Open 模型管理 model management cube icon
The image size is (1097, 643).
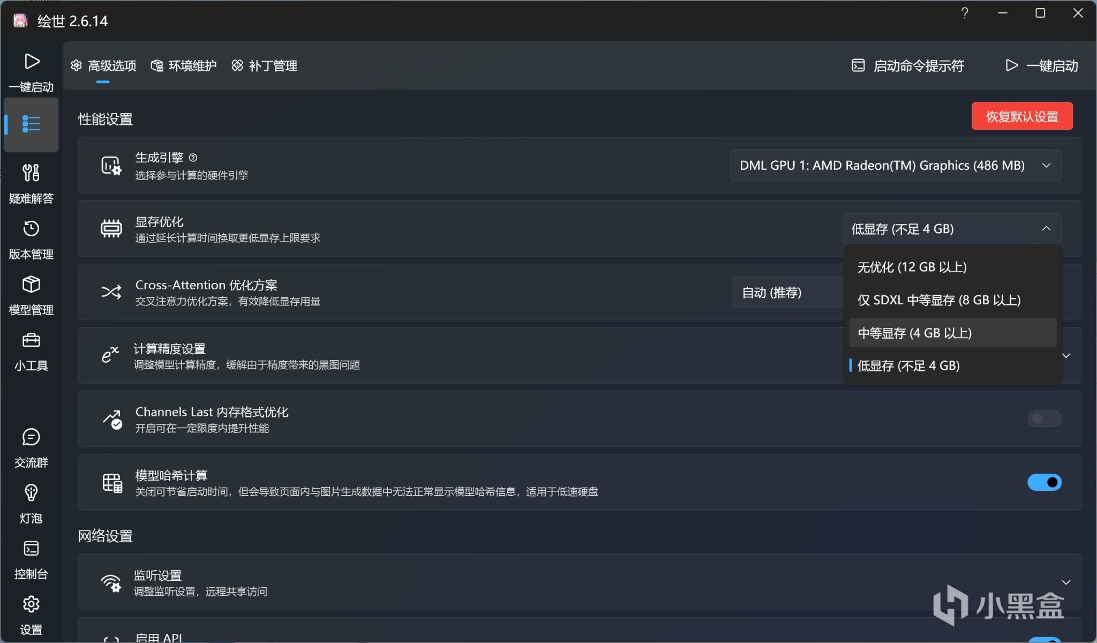click(x=31, y=285)
